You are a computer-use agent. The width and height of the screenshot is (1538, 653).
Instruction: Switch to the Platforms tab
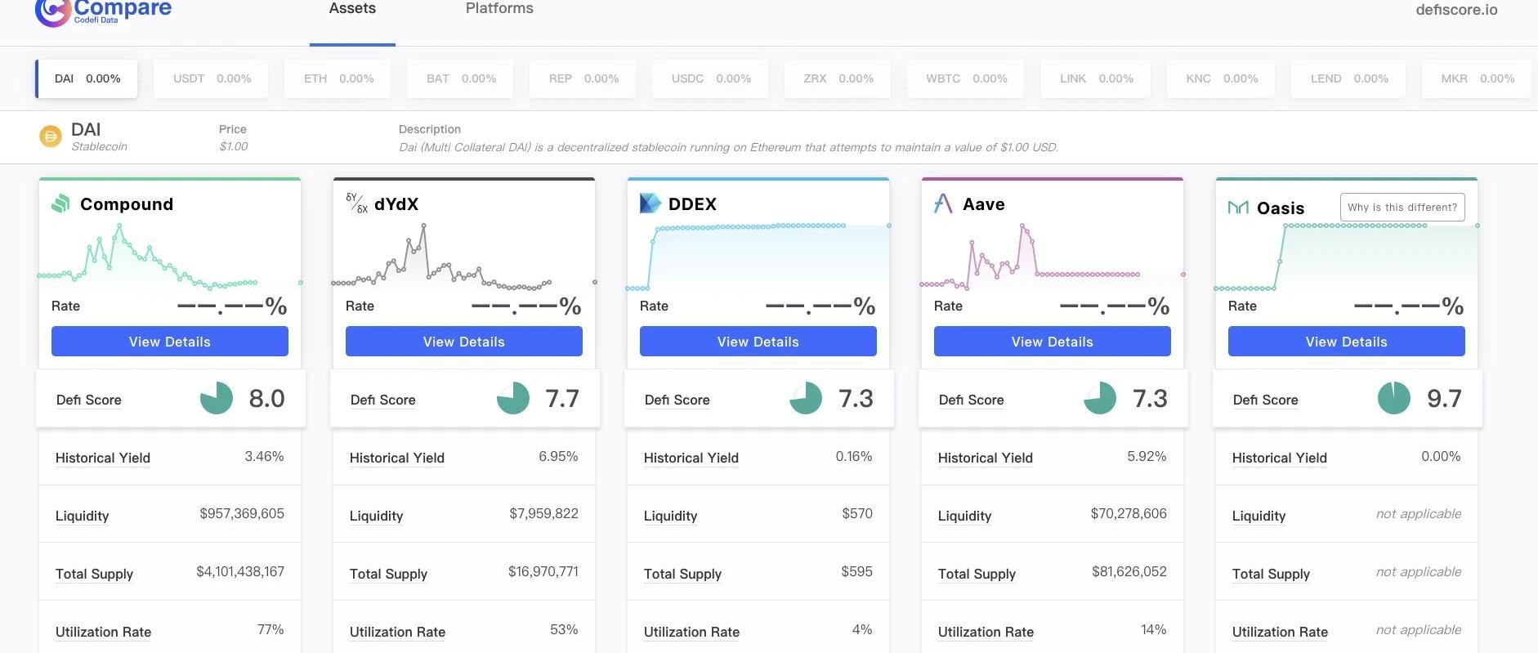(499, 9)
